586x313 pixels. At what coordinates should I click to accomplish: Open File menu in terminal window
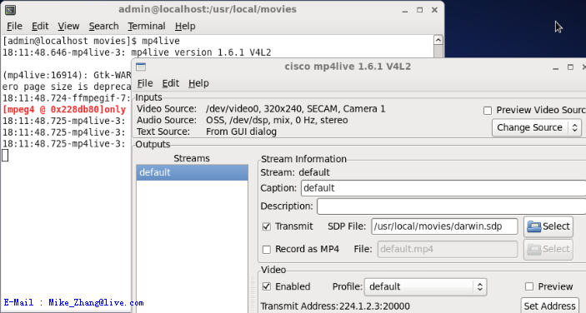pyautogui.click(x=14, y=26)
